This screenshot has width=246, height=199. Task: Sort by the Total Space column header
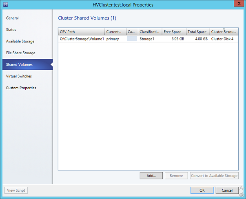pos(198,32)
